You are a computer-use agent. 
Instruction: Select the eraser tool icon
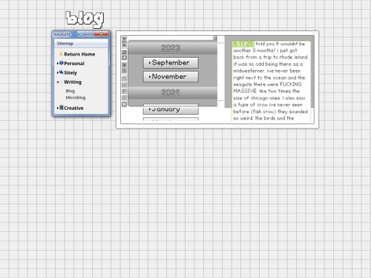tap(124, 58)
